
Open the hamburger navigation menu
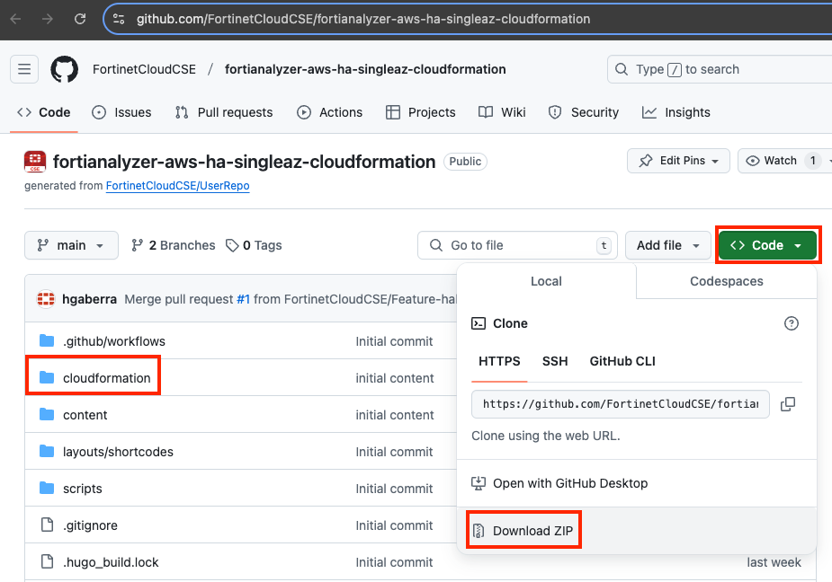[x=24, y=69]
